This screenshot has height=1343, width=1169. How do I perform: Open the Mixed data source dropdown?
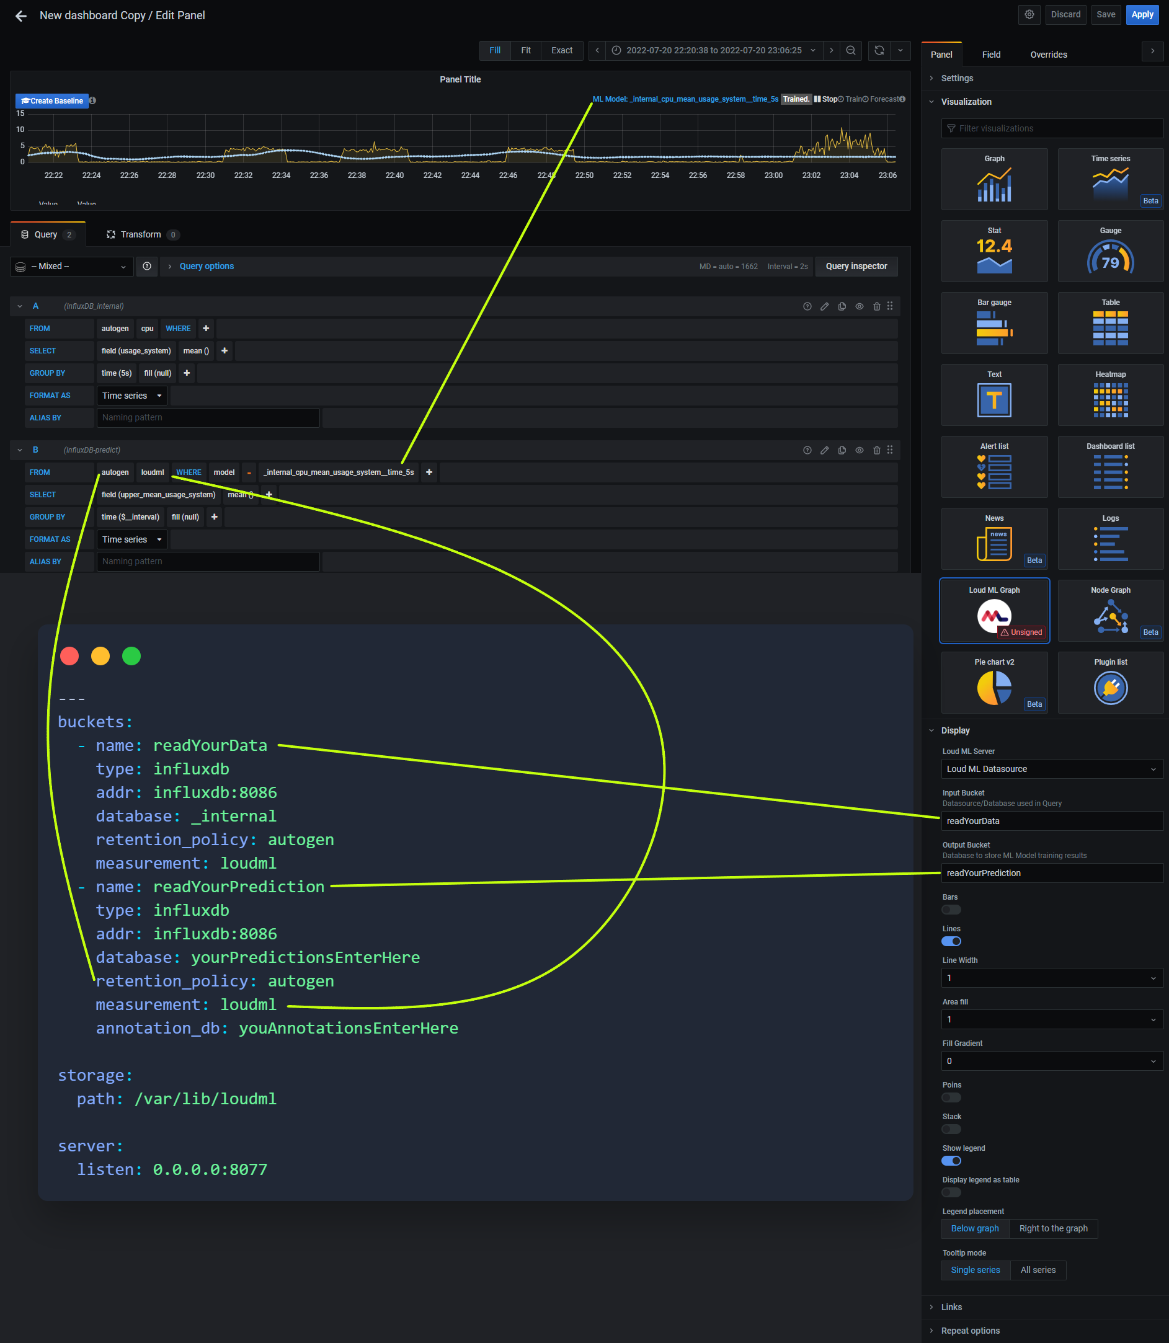[x=71, y=266]
